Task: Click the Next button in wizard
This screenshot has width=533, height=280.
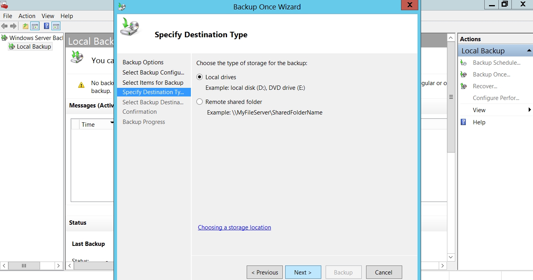Action: coord(303,272)
